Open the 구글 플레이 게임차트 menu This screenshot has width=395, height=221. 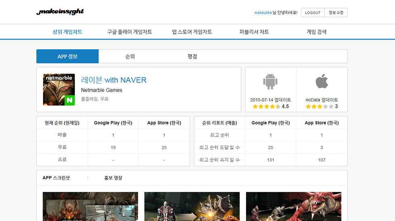coord(130,32)
